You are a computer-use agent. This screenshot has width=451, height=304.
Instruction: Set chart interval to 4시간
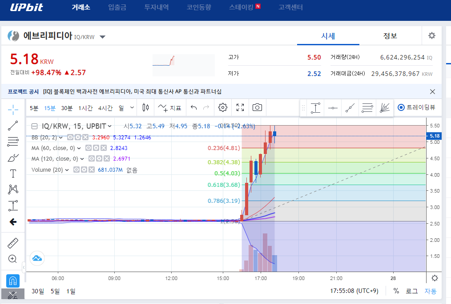tap(105, 108)
